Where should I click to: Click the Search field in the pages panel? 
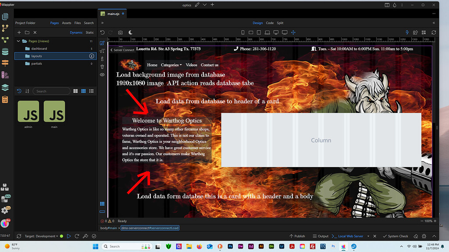coord(51,91)
